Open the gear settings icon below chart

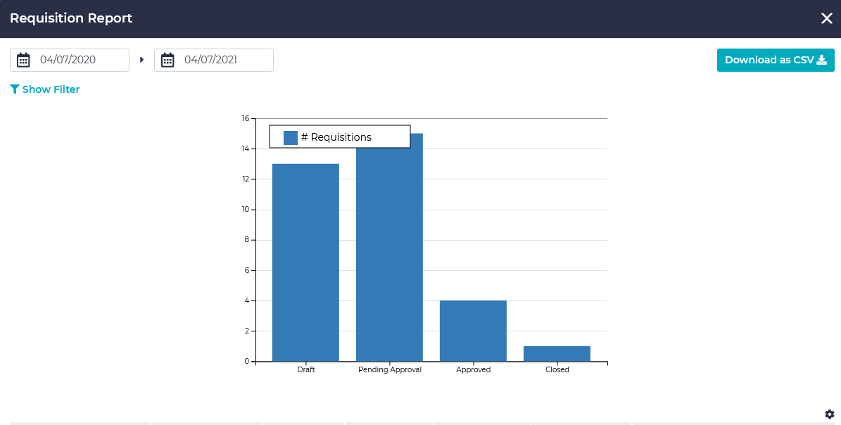pos(830,414)
